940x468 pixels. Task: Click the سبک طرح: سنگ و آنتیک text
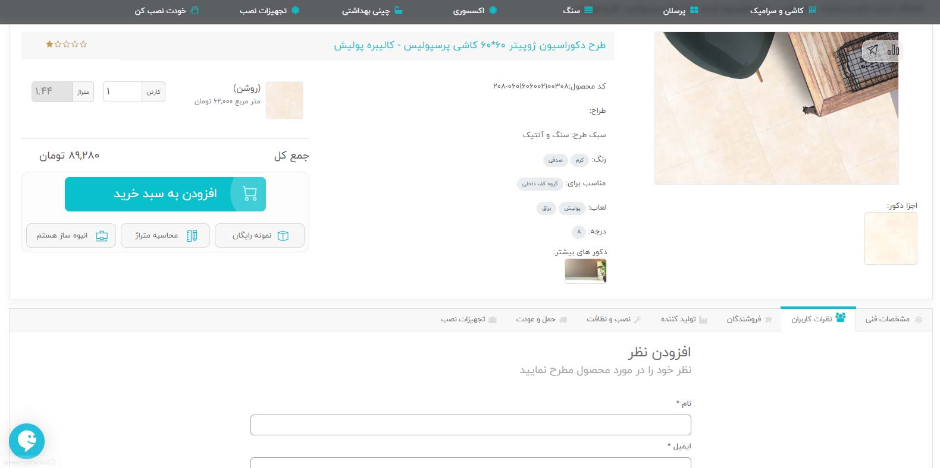pyautogui.click(x=564, y=135)
